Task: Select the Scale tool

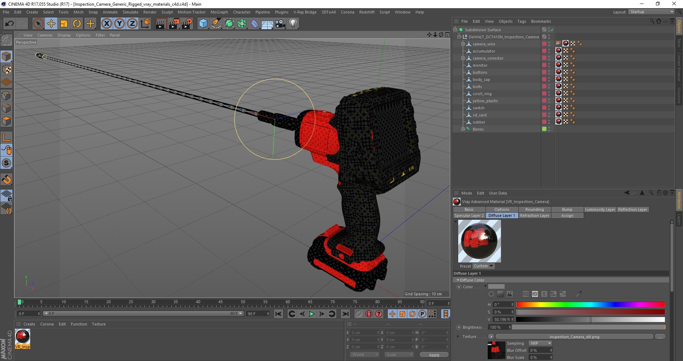Action: (64, 24)
